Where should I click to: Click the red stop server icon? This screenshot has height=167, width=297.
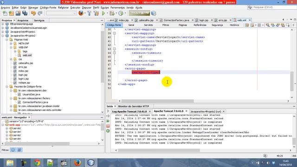(x=108, y=126)
